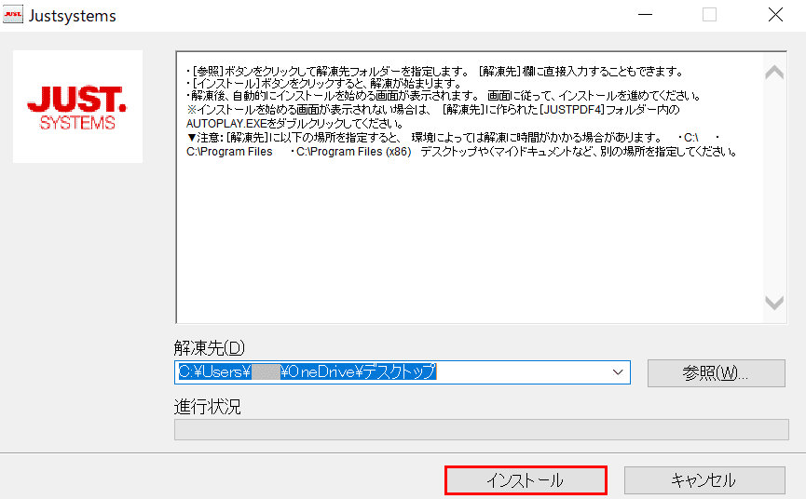Click the 進行状況 label

click(x=207, y=407)
